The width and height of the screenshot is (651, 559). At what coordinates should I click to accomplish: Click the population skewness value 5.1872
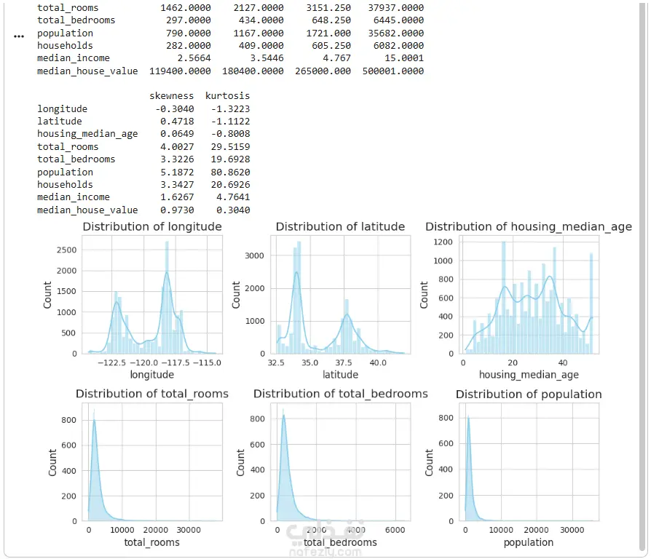click(x=177, y=172)
